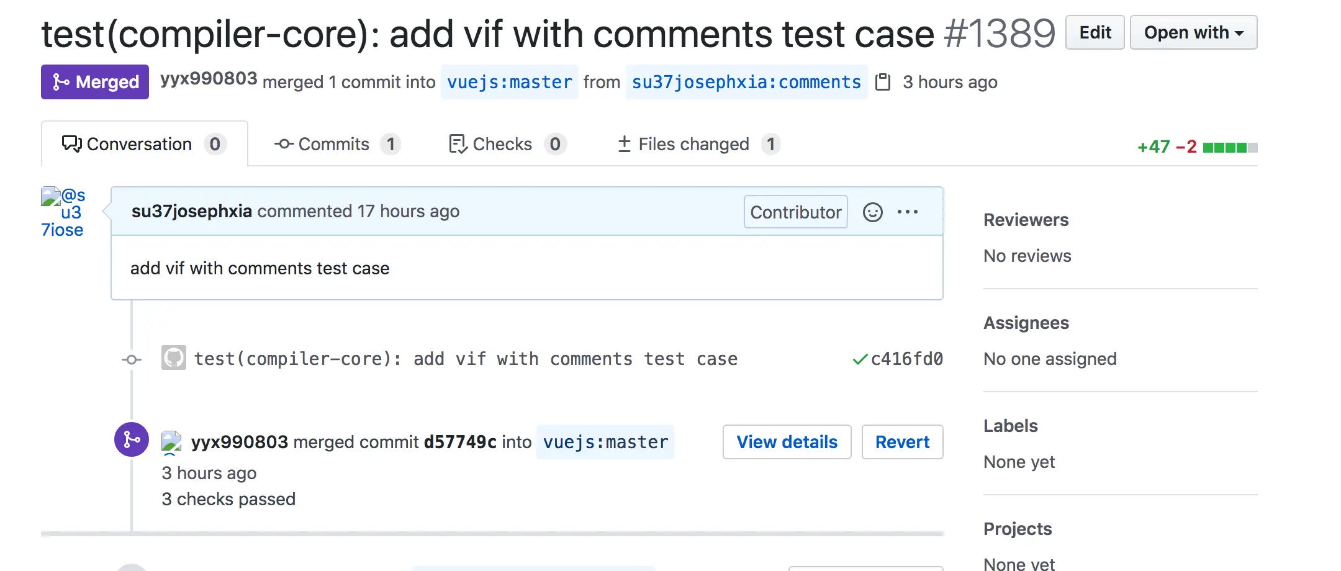This screenshot has height=571, width=1341.
Task: Click the Edit title button
Action: pos(1095,32)
